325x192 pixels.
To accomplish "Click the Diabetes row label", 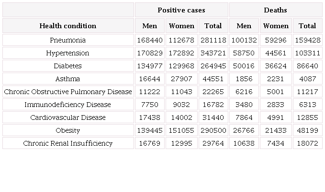I will click(x=68, y=66).
